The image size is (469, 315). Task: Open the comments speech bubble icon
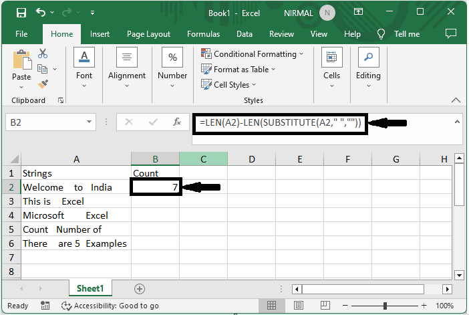point(450,34)
